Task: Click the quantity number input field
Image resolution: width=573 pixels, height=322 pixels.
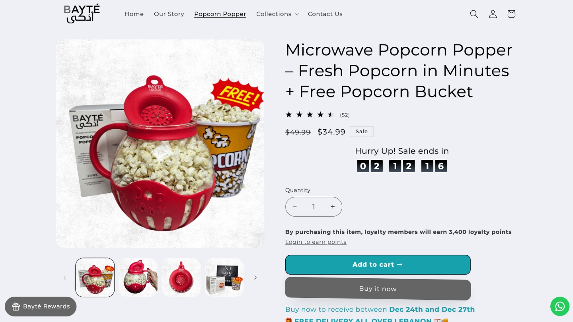Action: 314,207
